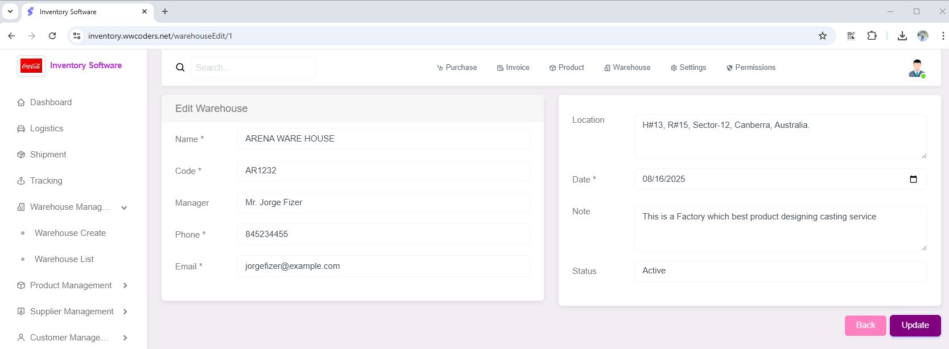This screenshot has height=349, width=949.
Task: Bookmark this page with star icon
Action: coord(822,36)
